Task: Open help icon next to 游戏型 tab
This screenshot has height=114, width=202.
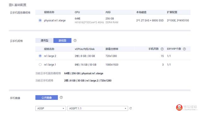Action: click(x=75, y=41)
